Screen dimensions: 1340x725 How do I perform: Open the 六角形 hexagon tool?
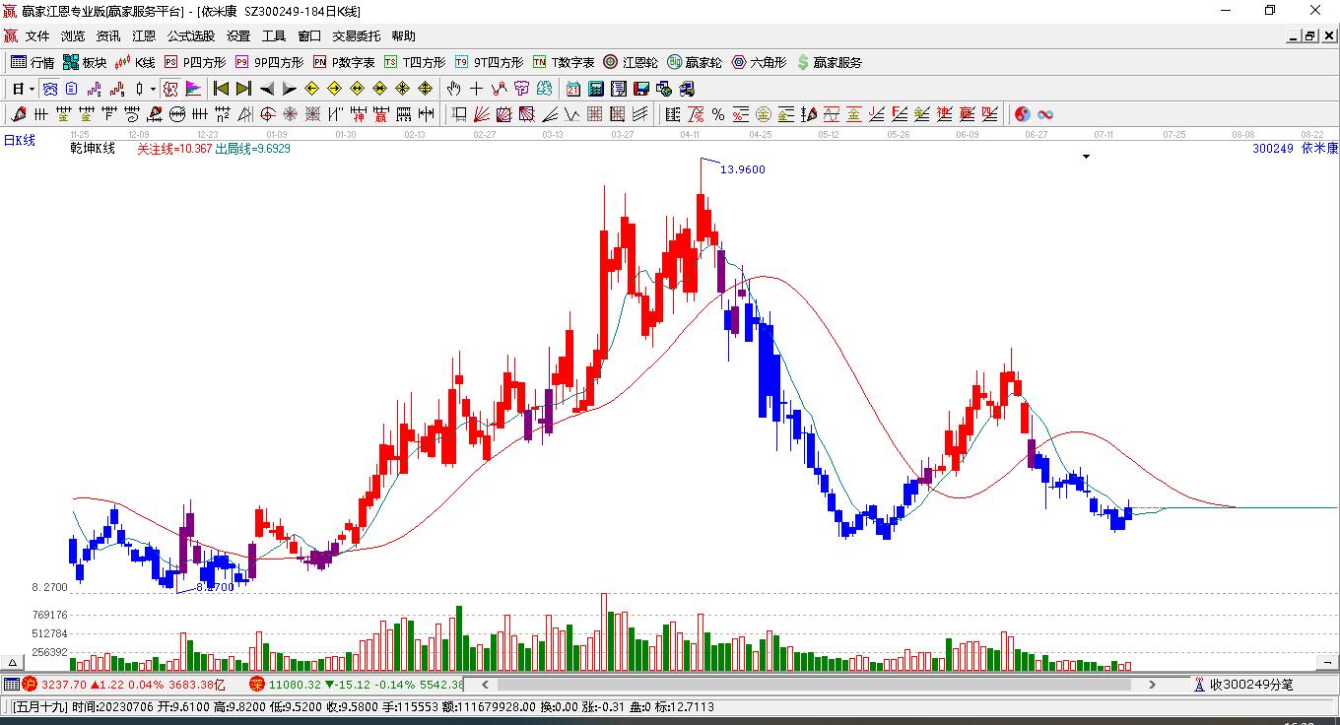click(x=759, y=62)
